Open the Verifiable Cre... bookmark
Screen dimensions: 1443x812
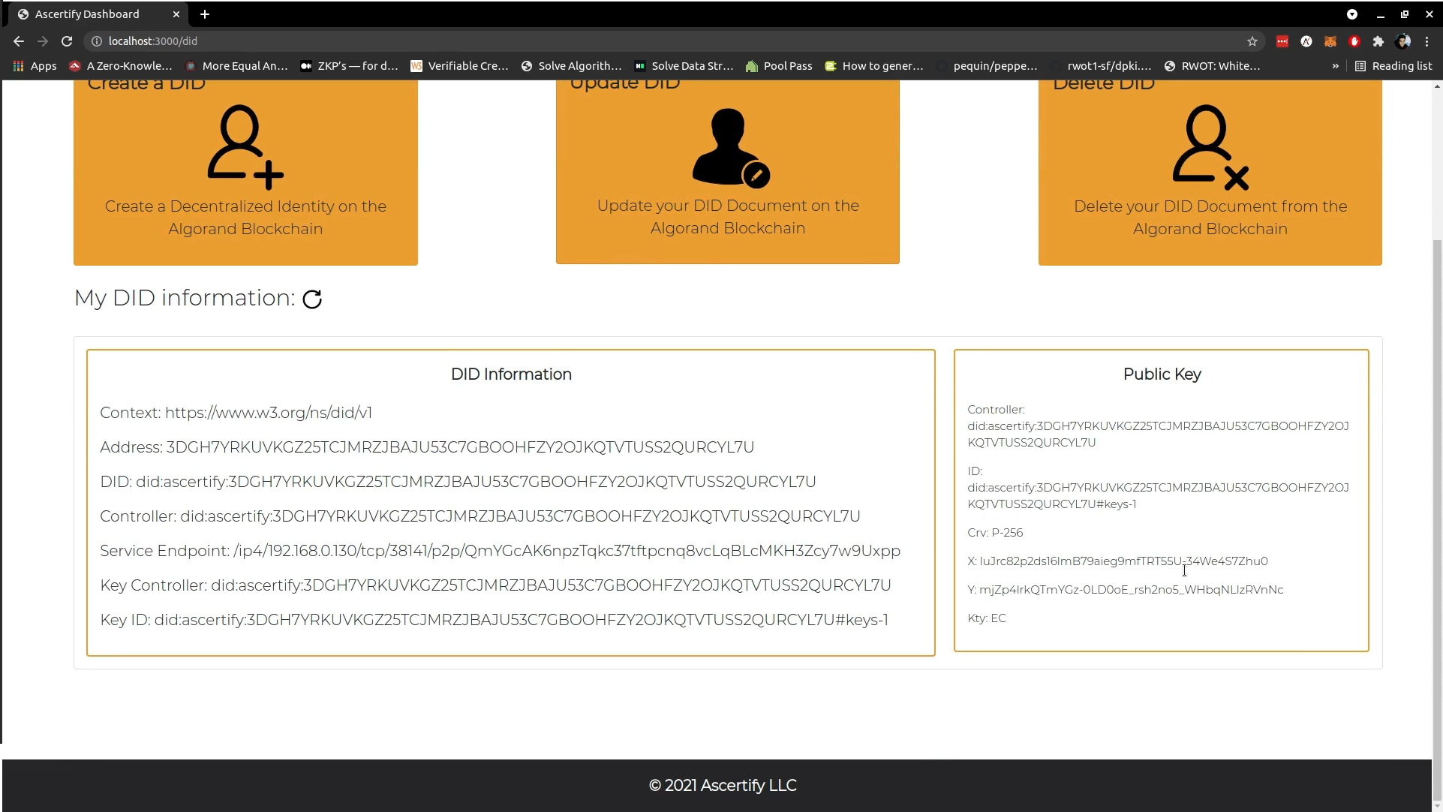coord(459,66)
